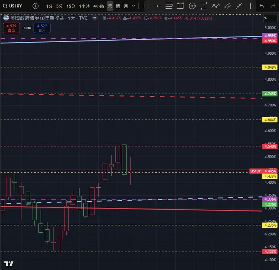Switch to 4小時 timeframe
This screenshot has width=279, height=270.
click(x=99, y=6)
